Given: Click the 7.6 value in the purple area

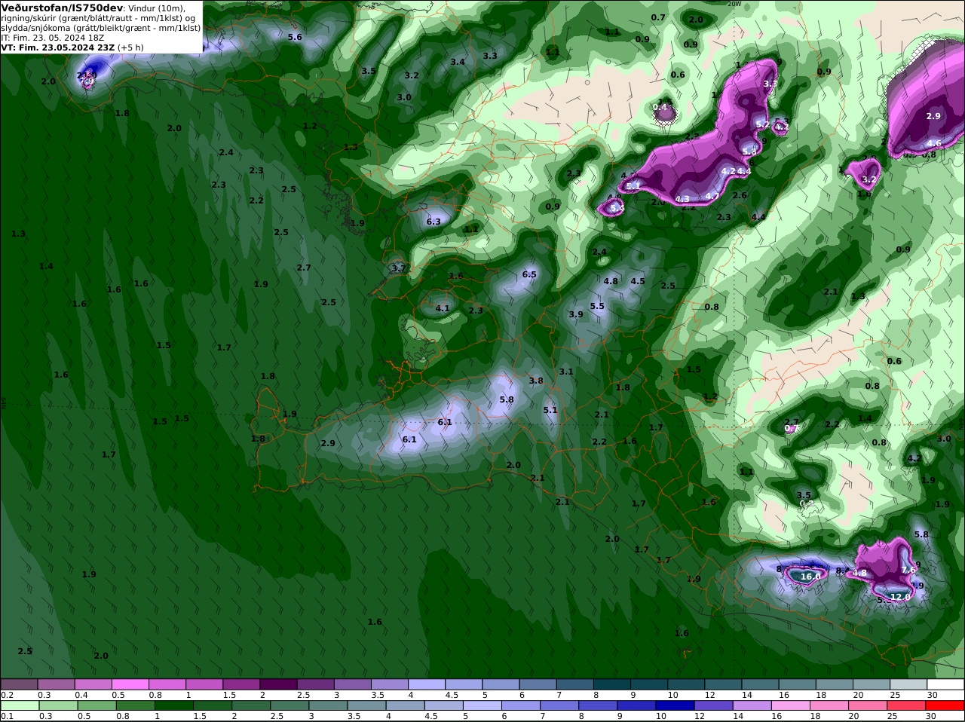Looking at the screenshot, I should [908, 570].
